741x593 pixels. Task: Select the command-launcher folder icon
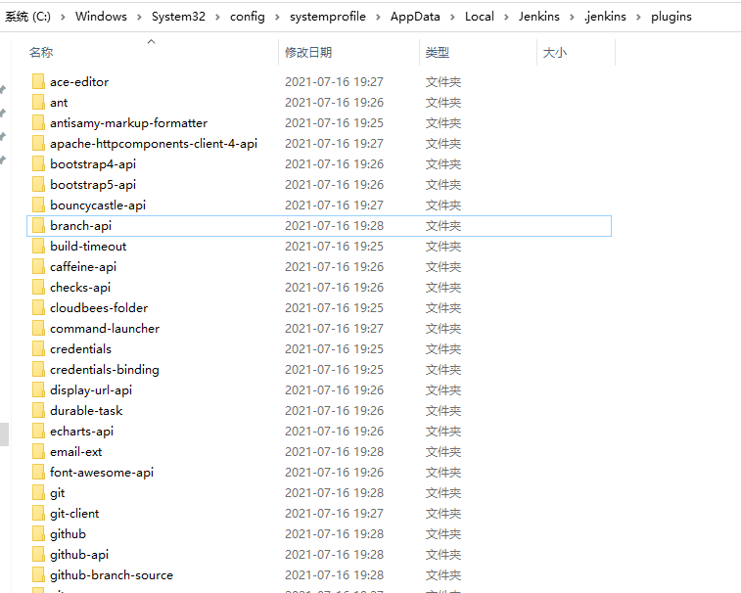(x=39, y=329)
